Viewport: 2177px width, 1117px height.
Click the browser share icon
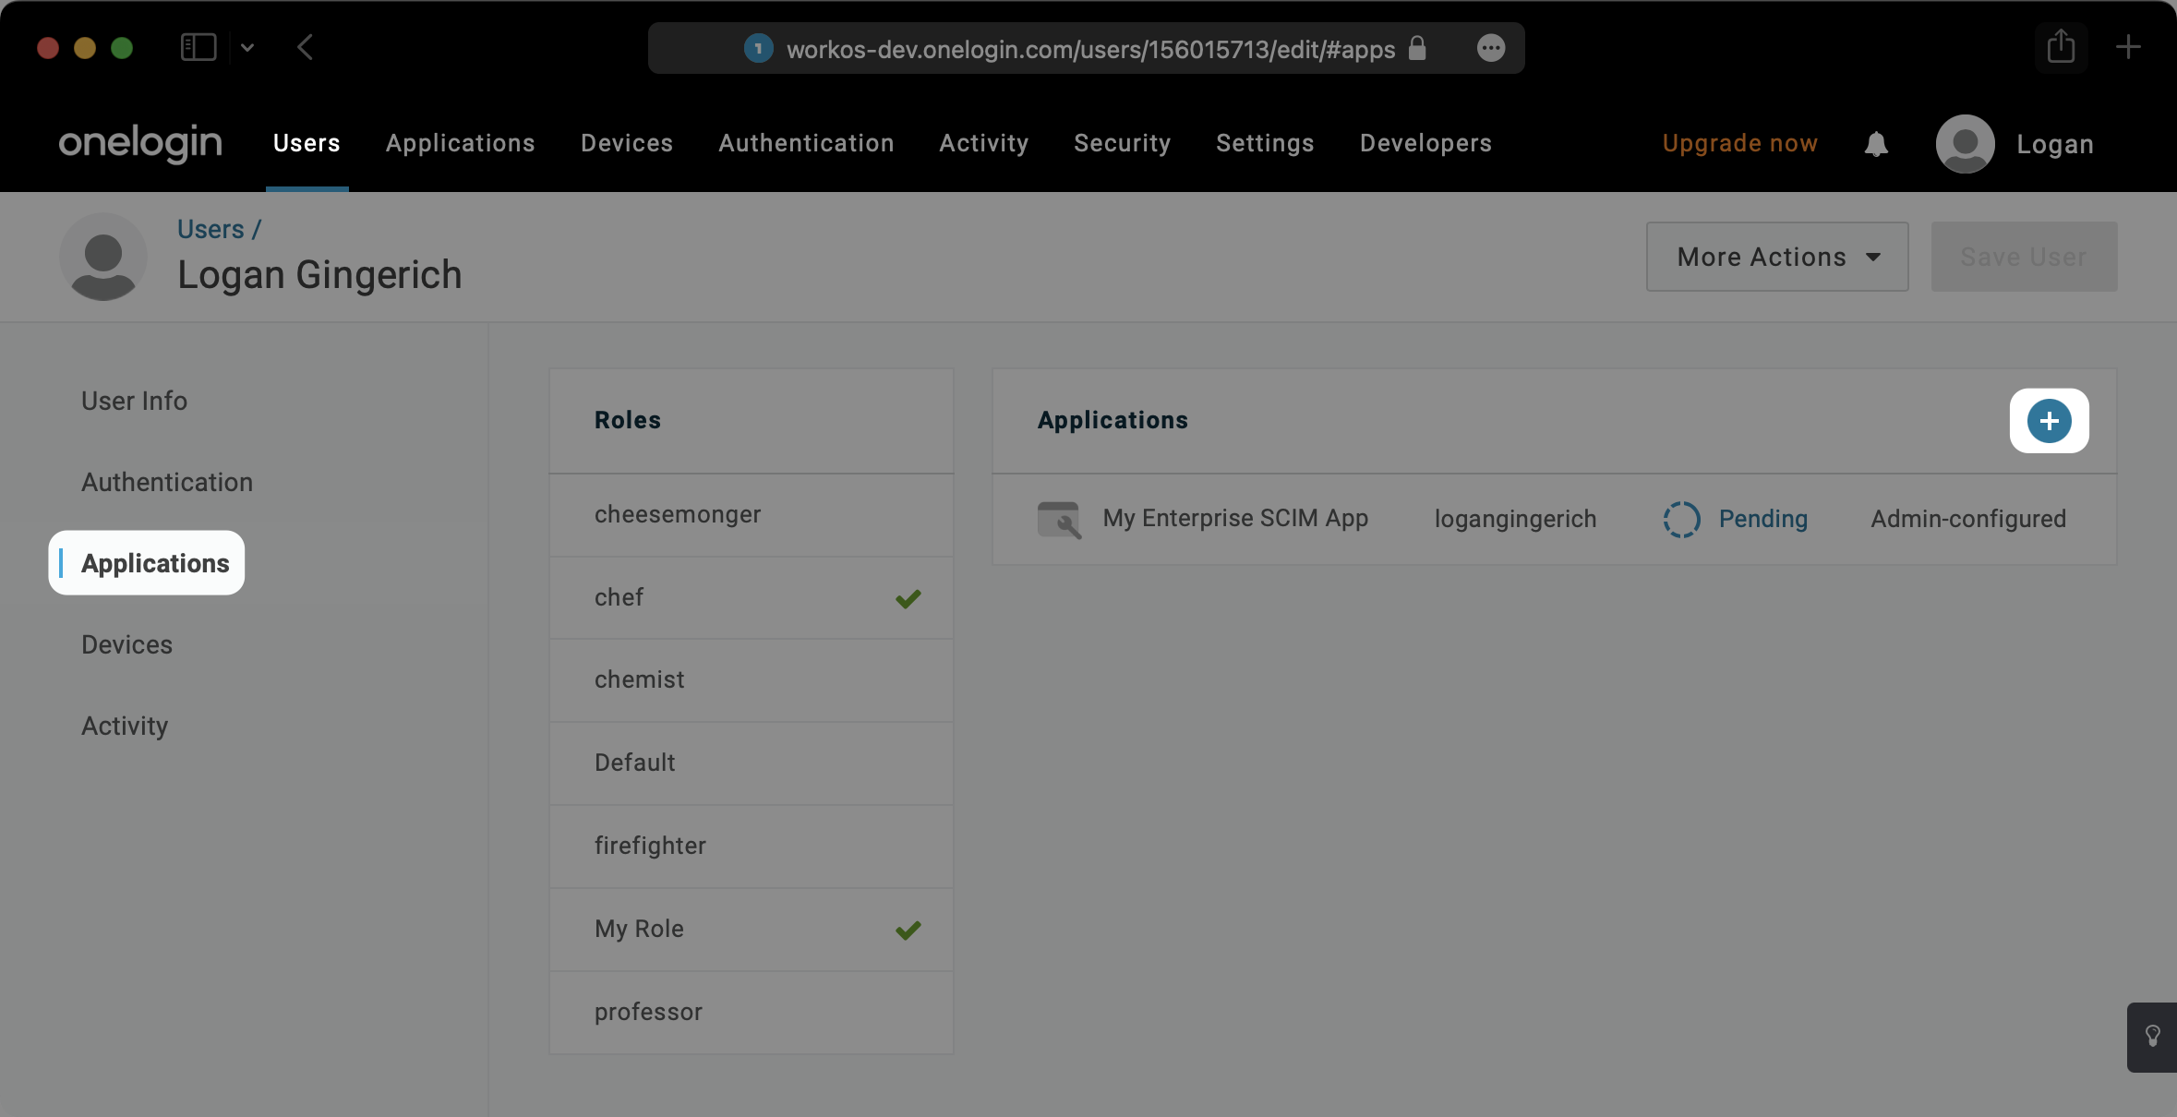coord(2060,47)
